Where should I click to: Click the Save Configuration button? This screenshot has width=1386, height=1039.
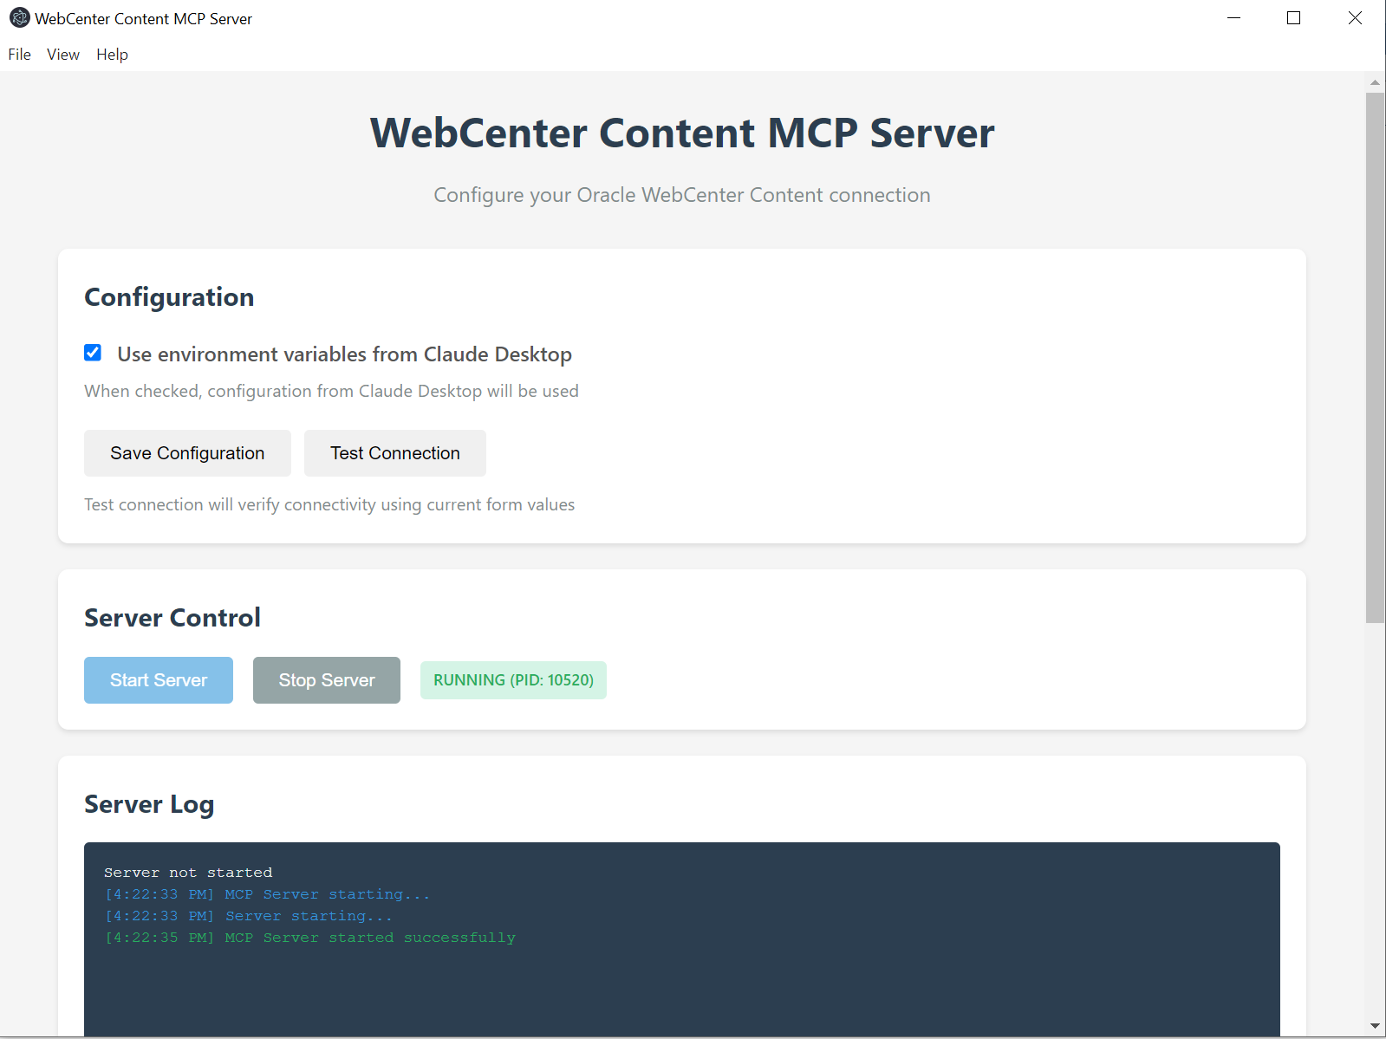pos(187,453)
